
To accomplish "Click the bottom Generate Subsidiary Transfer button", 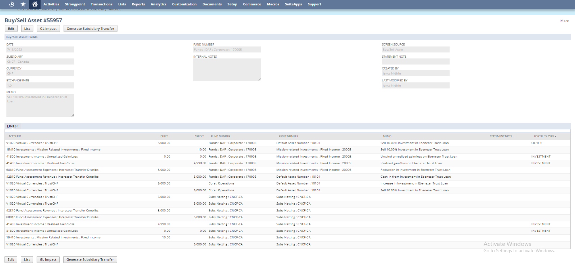I will click(90, 260).
